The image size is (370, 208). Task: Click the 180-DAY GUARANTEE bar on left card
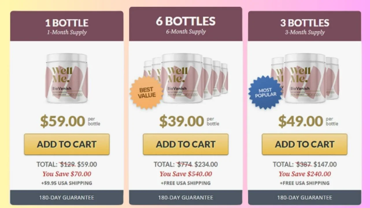pyautogui.click(x=67, y=198)
